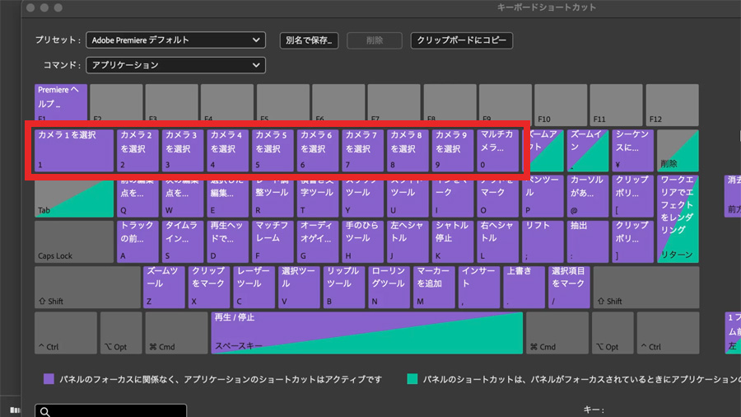Select the カメラ 8 を選択 key
Image resolution: width=741 pixels, height=417 pixels.
click(408, 150)
